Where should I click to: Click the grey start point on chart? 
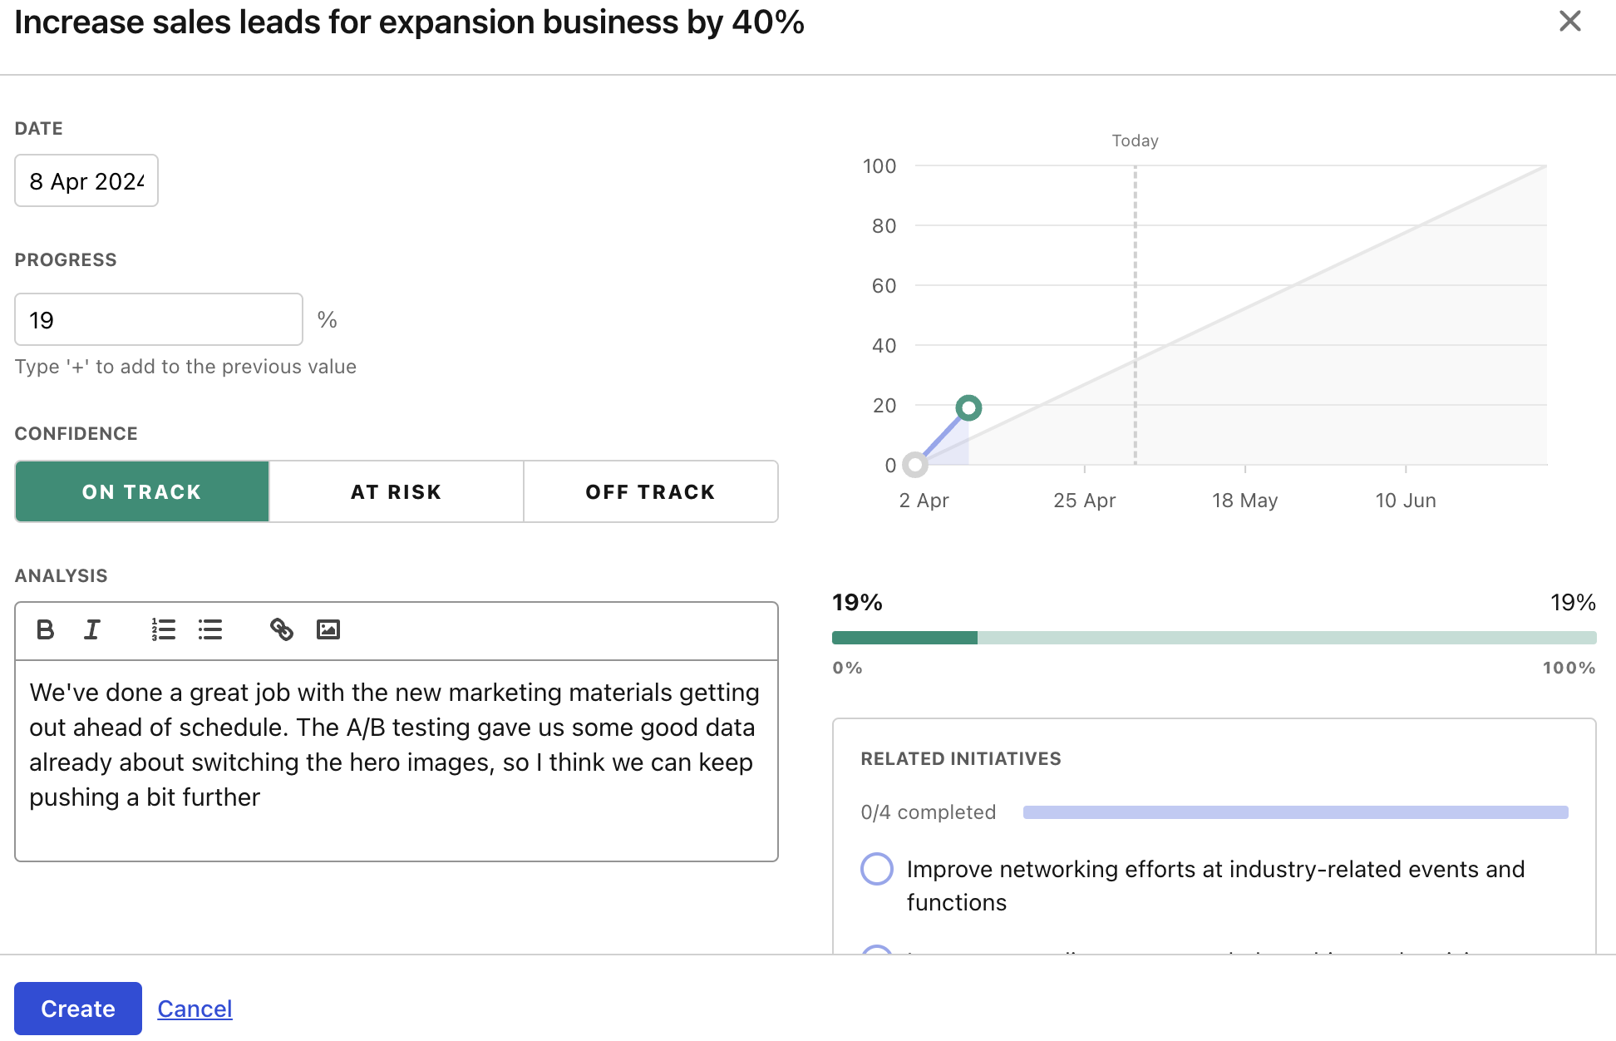click(x=915, y=465)
